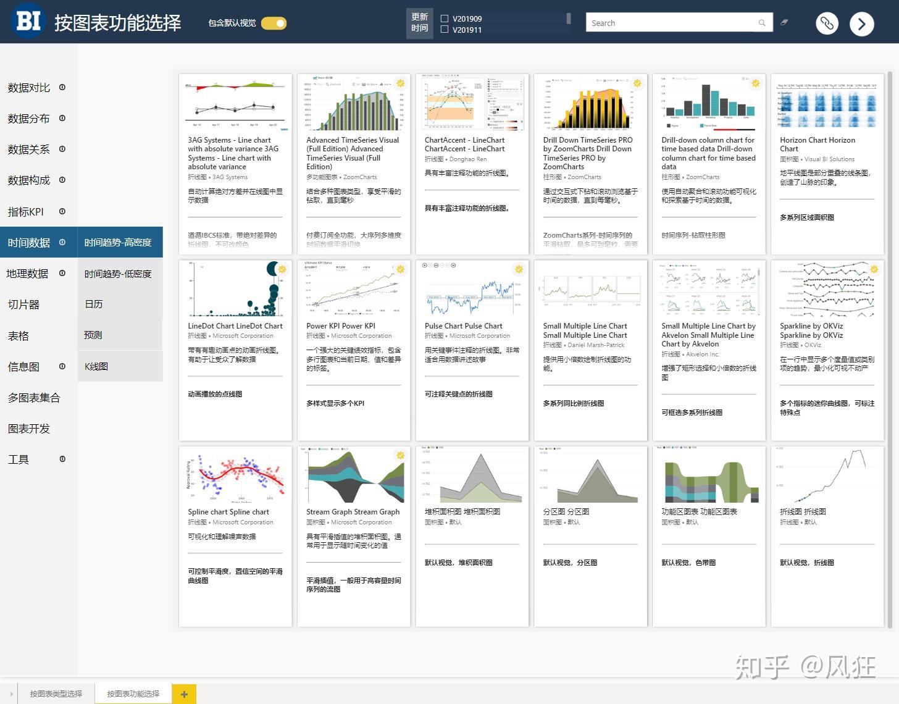
Task: Click the BI logo in header
Action: (28, 21)
